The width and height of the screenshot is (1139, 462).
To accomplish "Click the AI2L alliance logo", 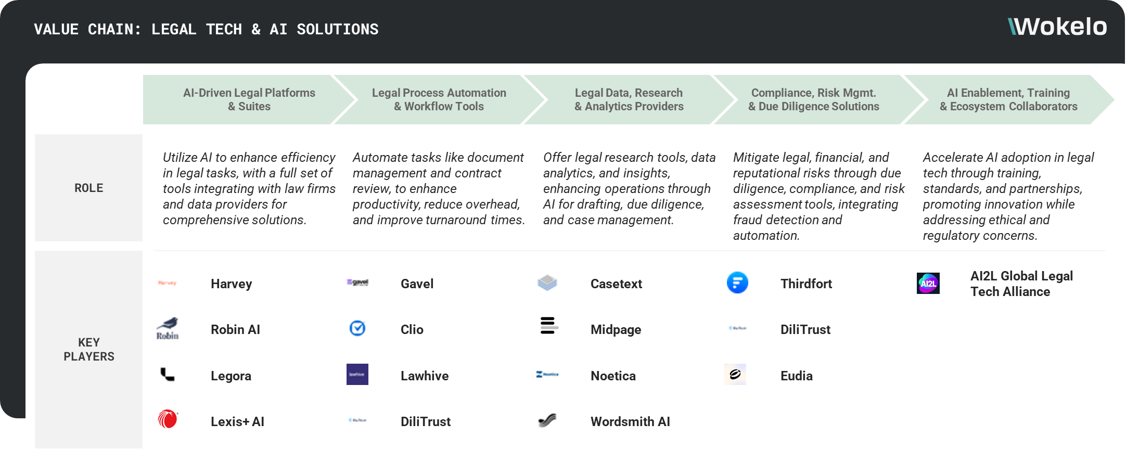I will (928, 284).
